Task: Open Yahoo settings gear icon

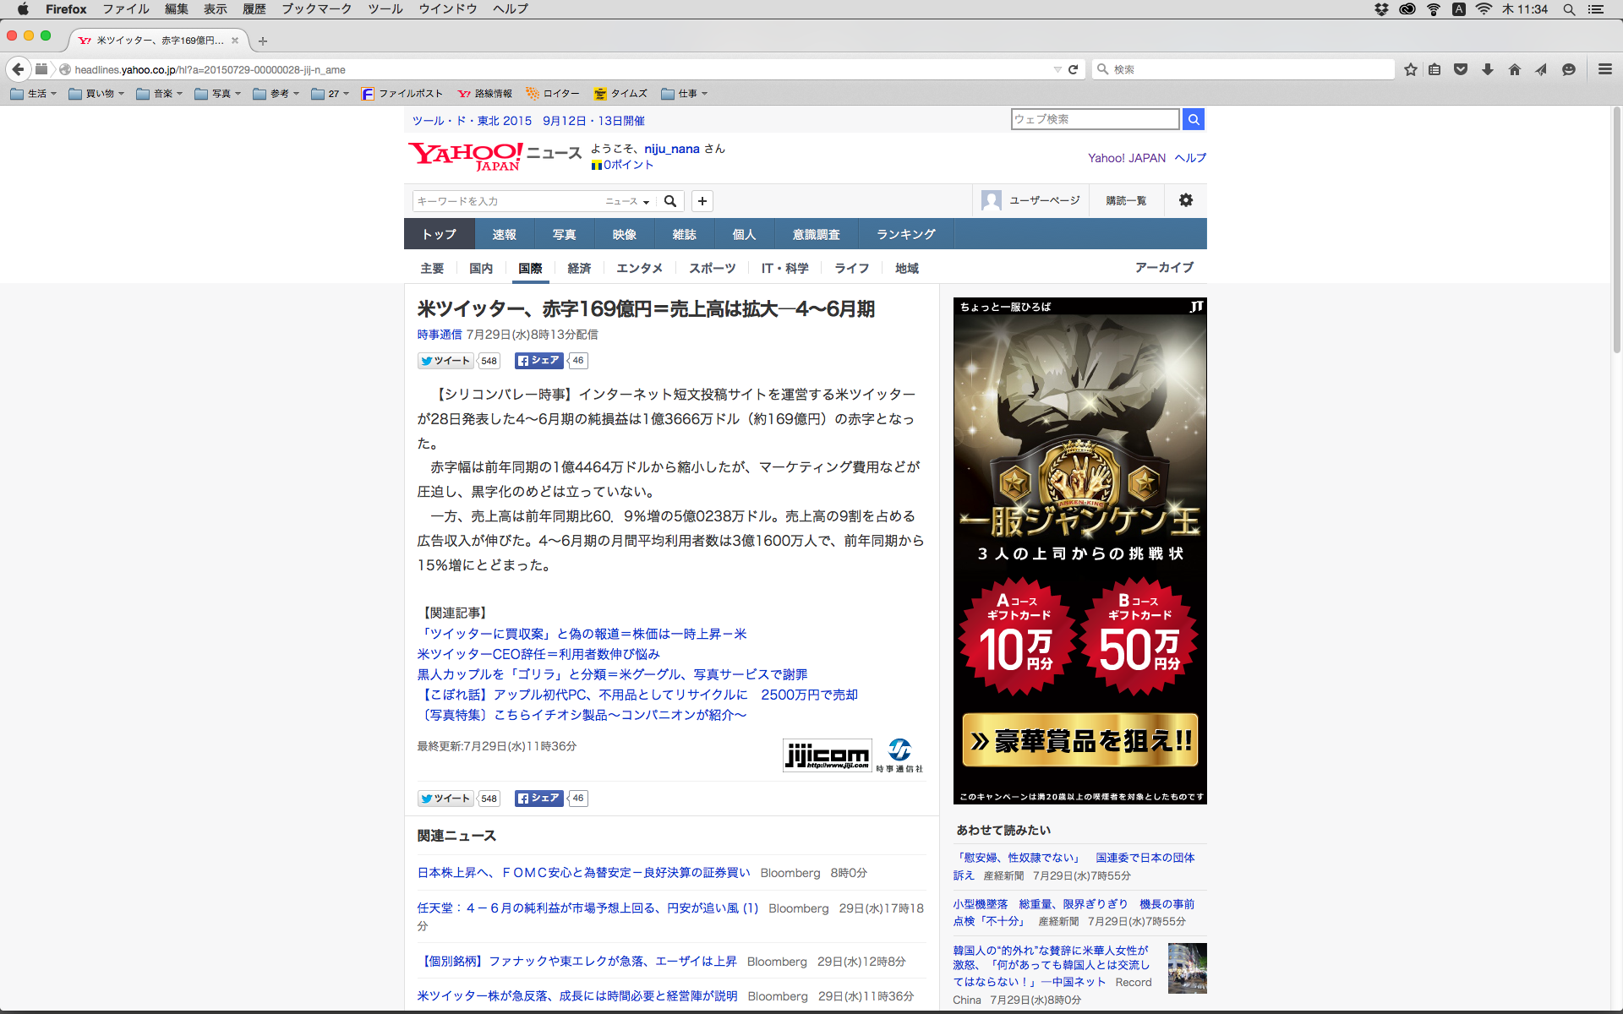Action: pyautogui.click(x=1185, y=200)
